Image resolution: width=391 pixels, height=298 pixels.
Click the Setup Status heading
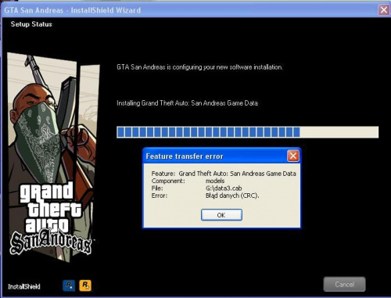click(31, 24)
